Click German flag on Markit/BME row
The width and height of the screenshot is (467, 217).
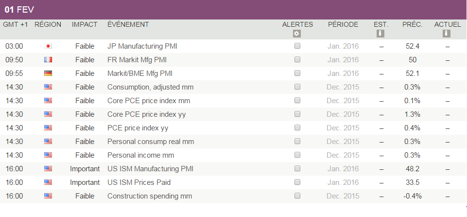[48, 73]
